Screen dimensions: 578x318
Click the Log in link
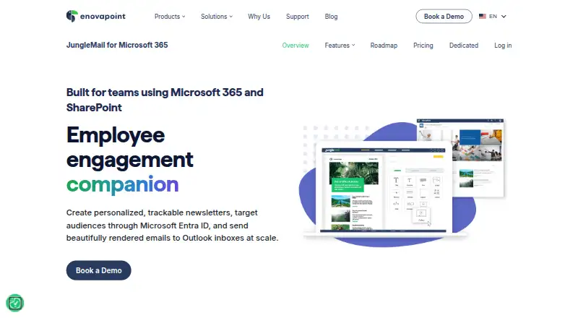(503, 46)
